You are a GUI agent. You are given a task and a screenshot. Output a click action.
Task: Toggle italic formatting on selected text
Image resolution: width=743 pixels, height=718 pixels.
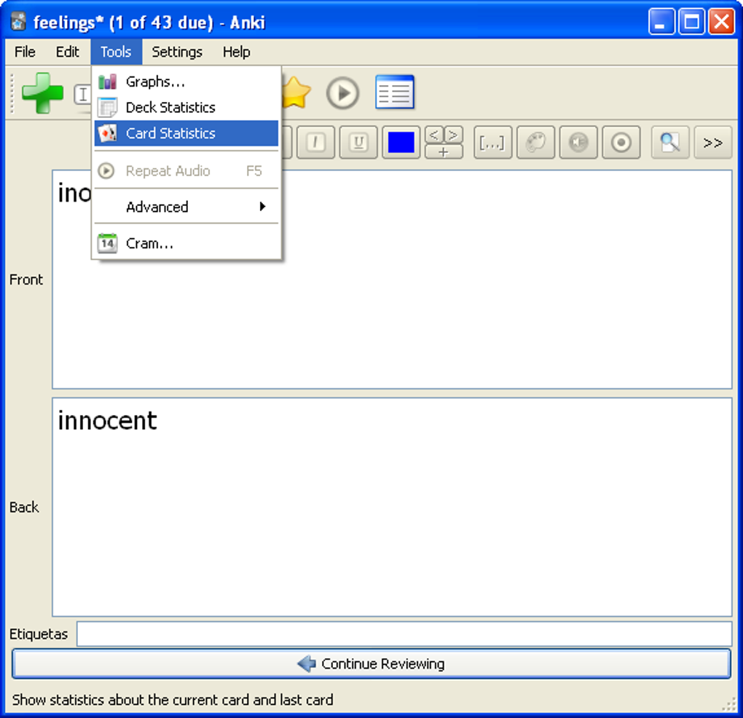[315, 143]
